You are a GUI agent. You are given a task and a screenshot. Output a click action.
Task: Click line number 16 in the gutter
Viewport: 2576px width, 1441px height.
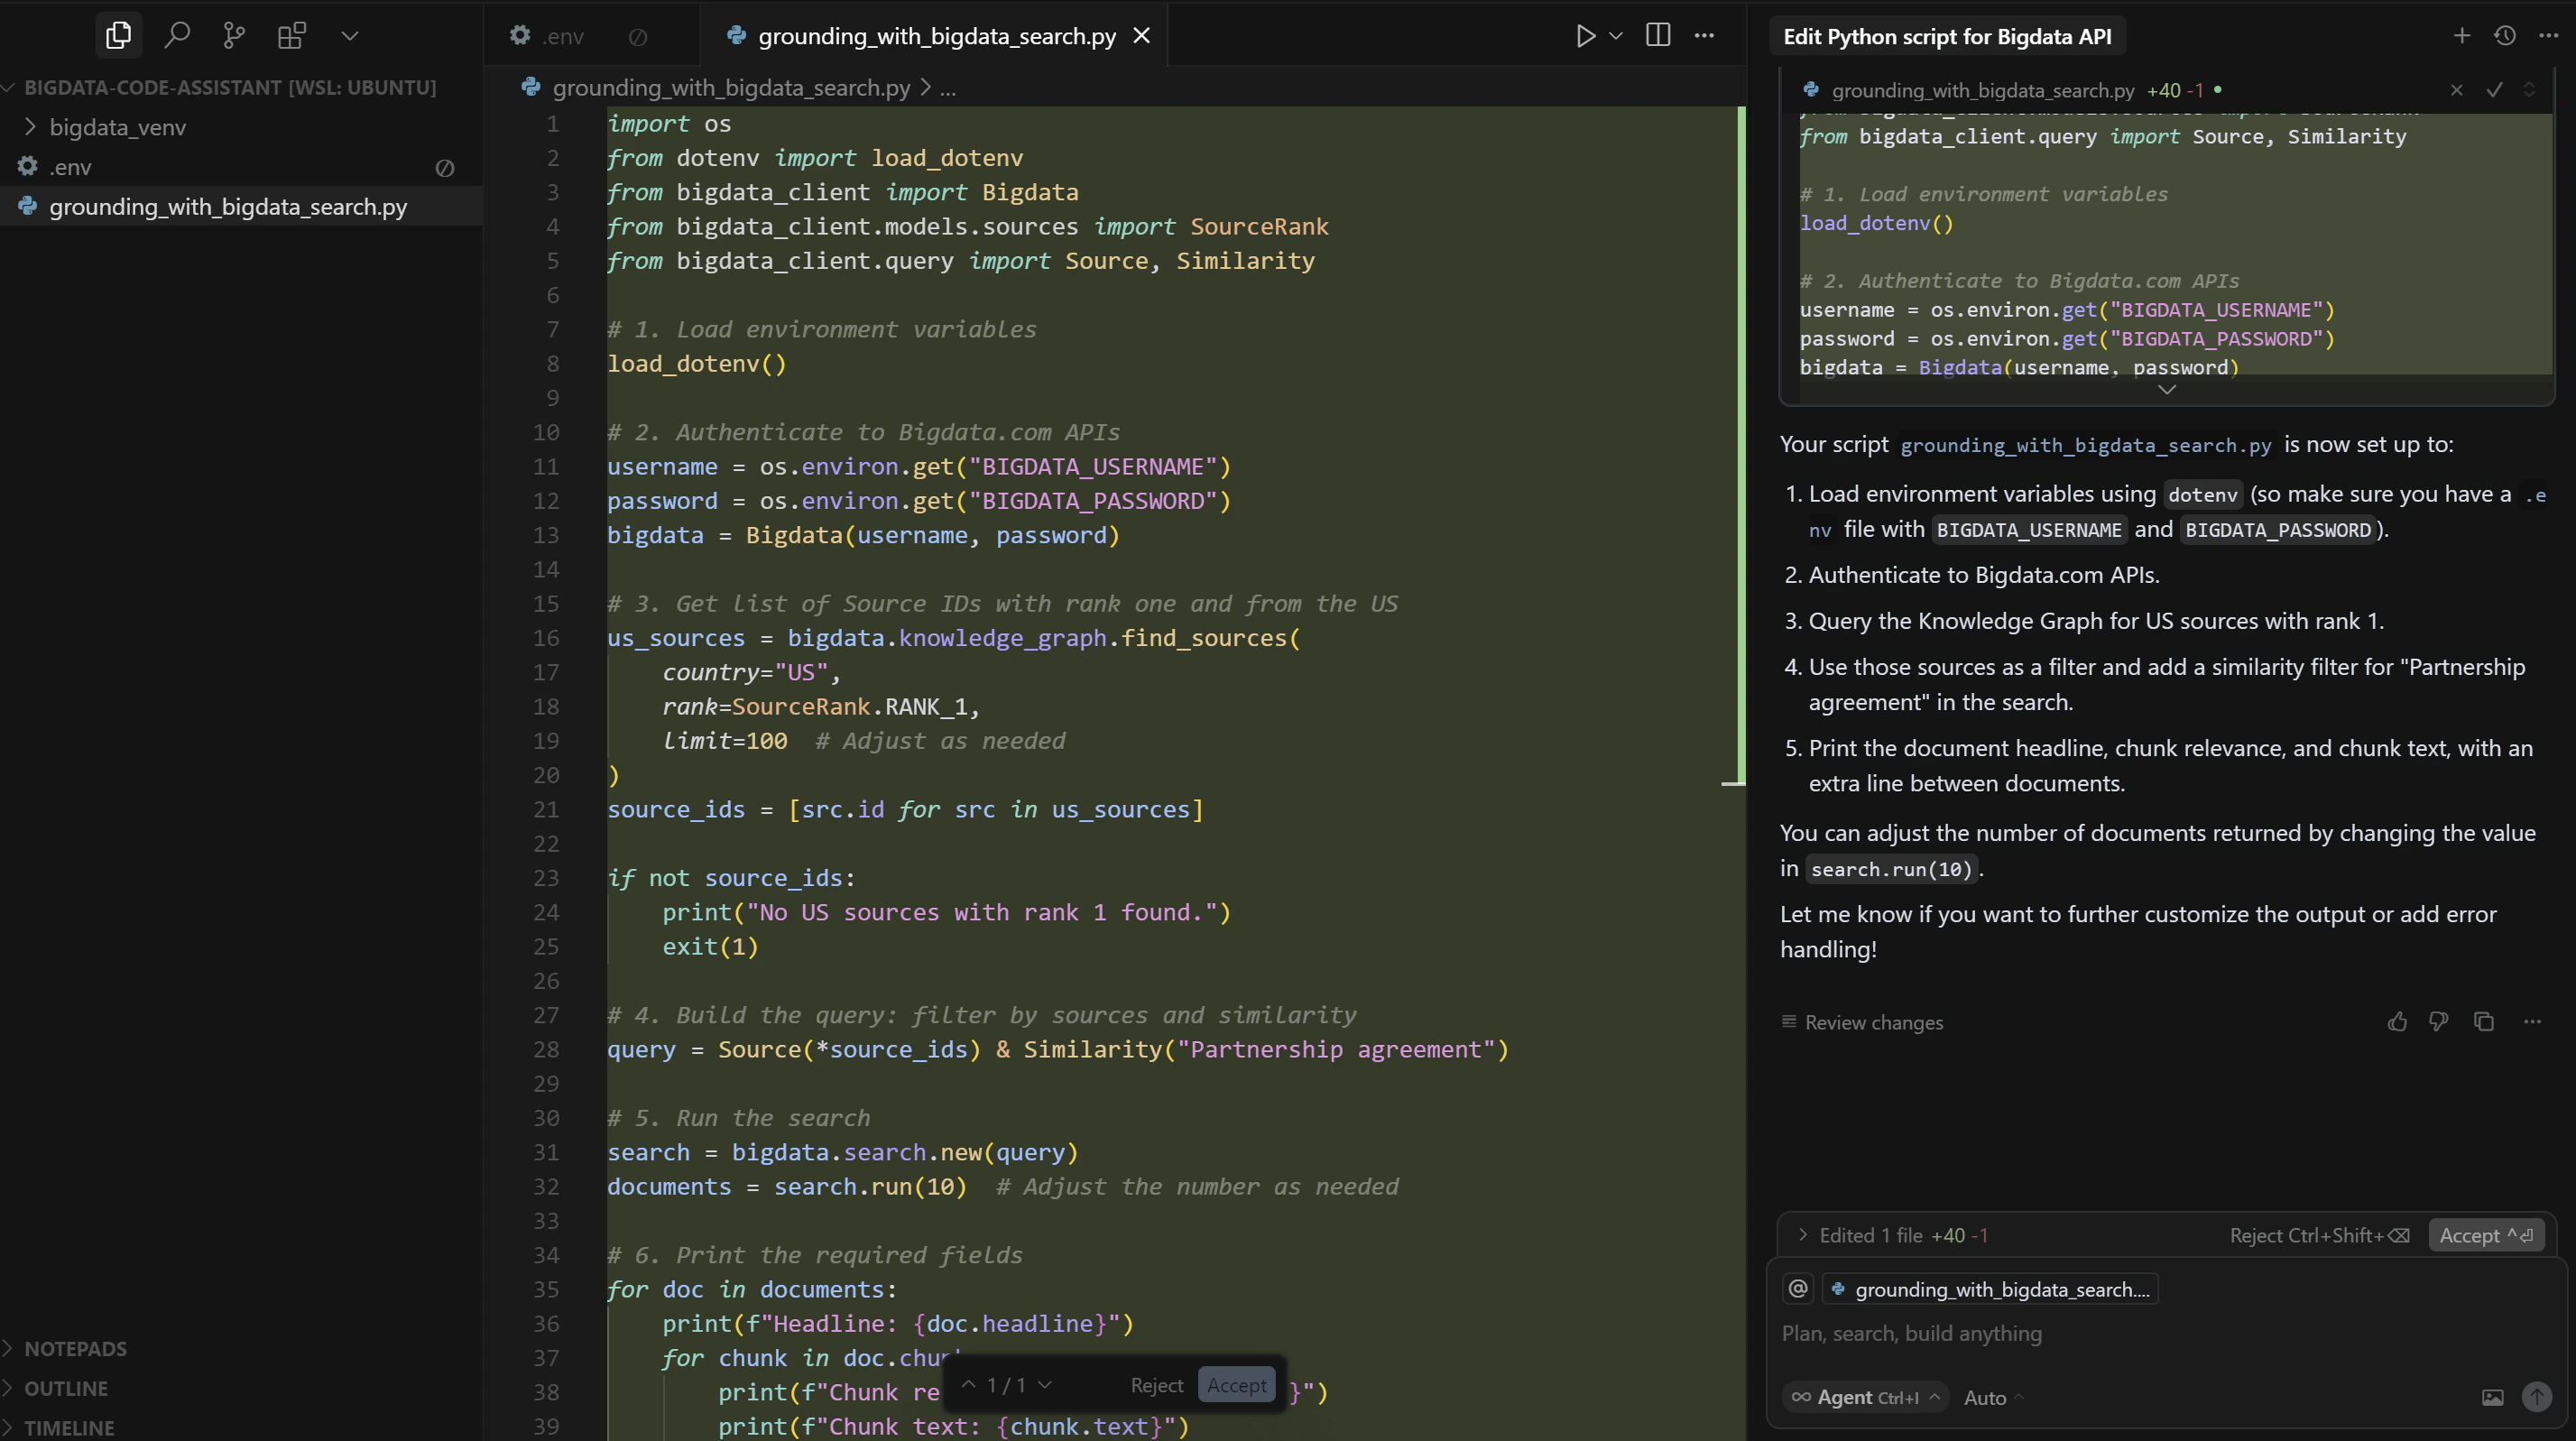546,638
